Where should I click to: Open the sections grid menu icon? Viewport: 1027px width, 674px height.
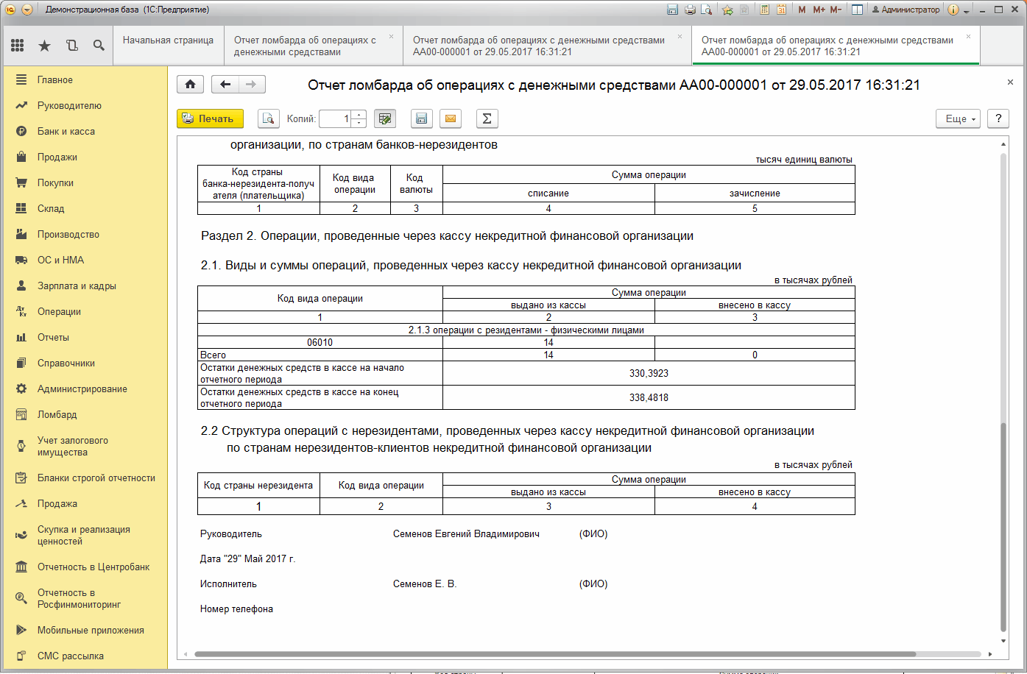coord(18,46)
